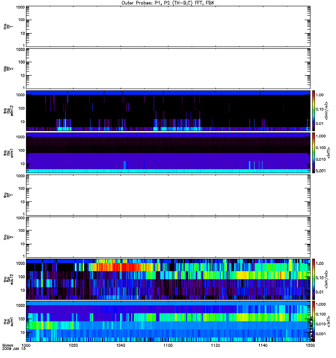Screen dimensions: 336x358
Task: Click the 'thc fff 1' panel axis label
Action: click(8, 195)
